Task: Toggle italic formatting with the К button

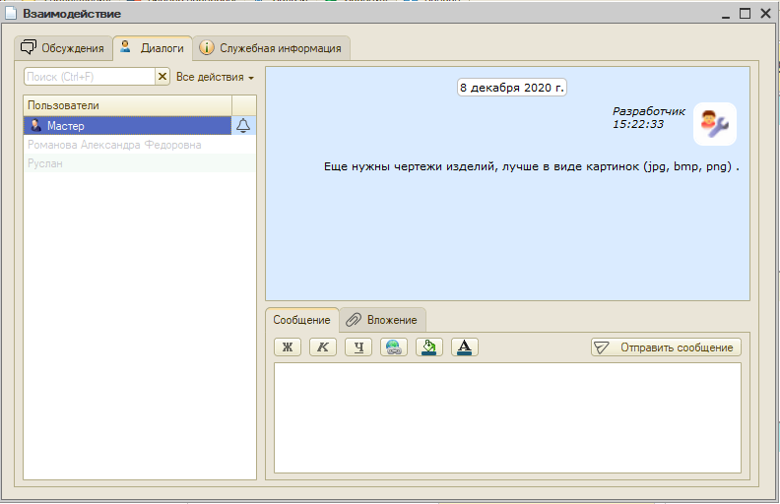Action: [x=323, y=346]
